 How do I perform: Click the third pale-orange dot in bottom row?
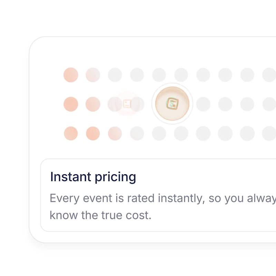[x=115, y=134]
